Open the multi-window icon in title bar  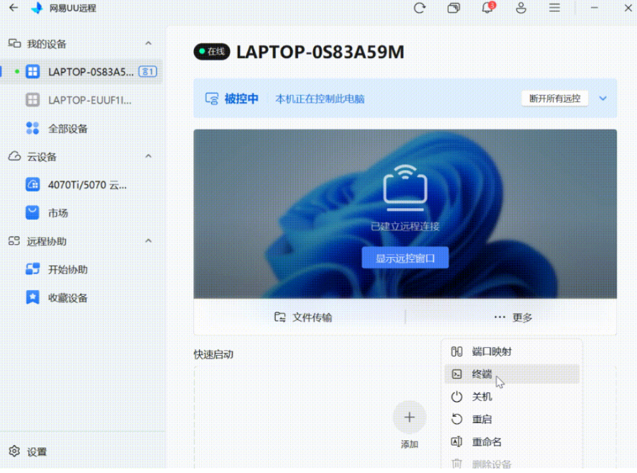tap(454, 8)
